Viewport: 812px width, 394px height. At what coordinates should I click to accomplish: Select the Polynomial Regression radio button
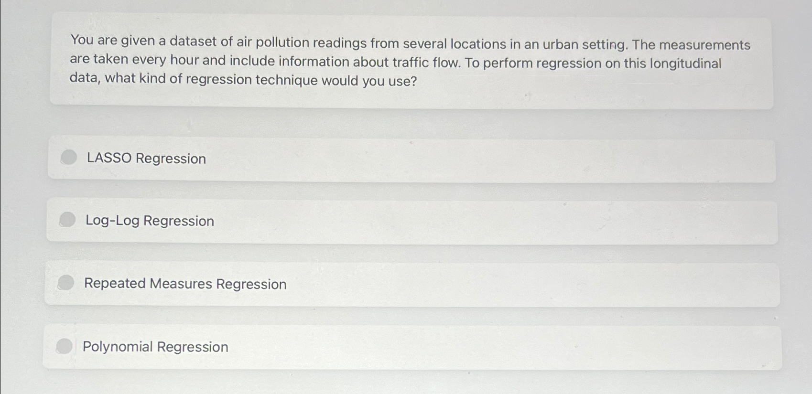click(x=64, y=346)
